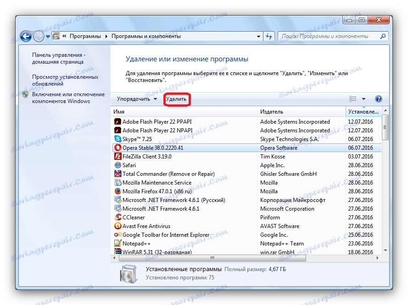Image resolution: width=408 pixels, height=305 pixels.
Task: Click the control panel icon in address bar
Action: (56, 36)
